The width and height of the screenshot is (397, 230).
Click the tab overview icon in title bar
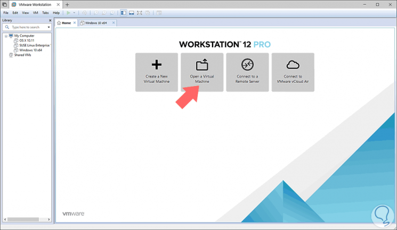5,5
